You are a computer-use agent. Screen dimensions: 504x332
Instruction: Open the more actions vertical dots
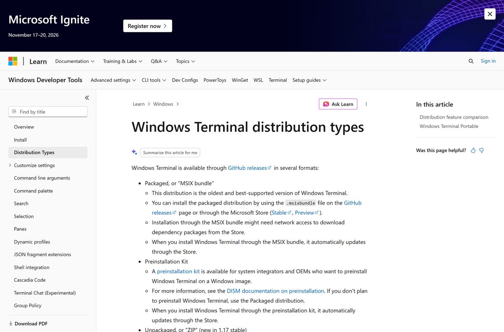366,104
